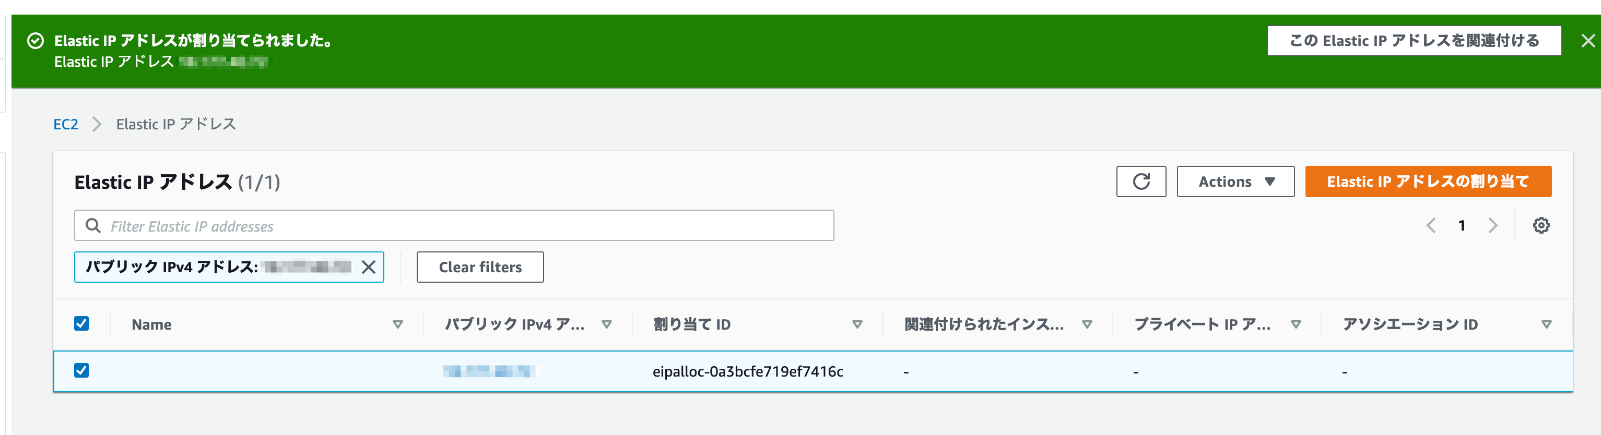Viewport: 1601px width, 435px height.
Task: Dismiss the green success notification banner
Action: click(x=1588, y=40)
